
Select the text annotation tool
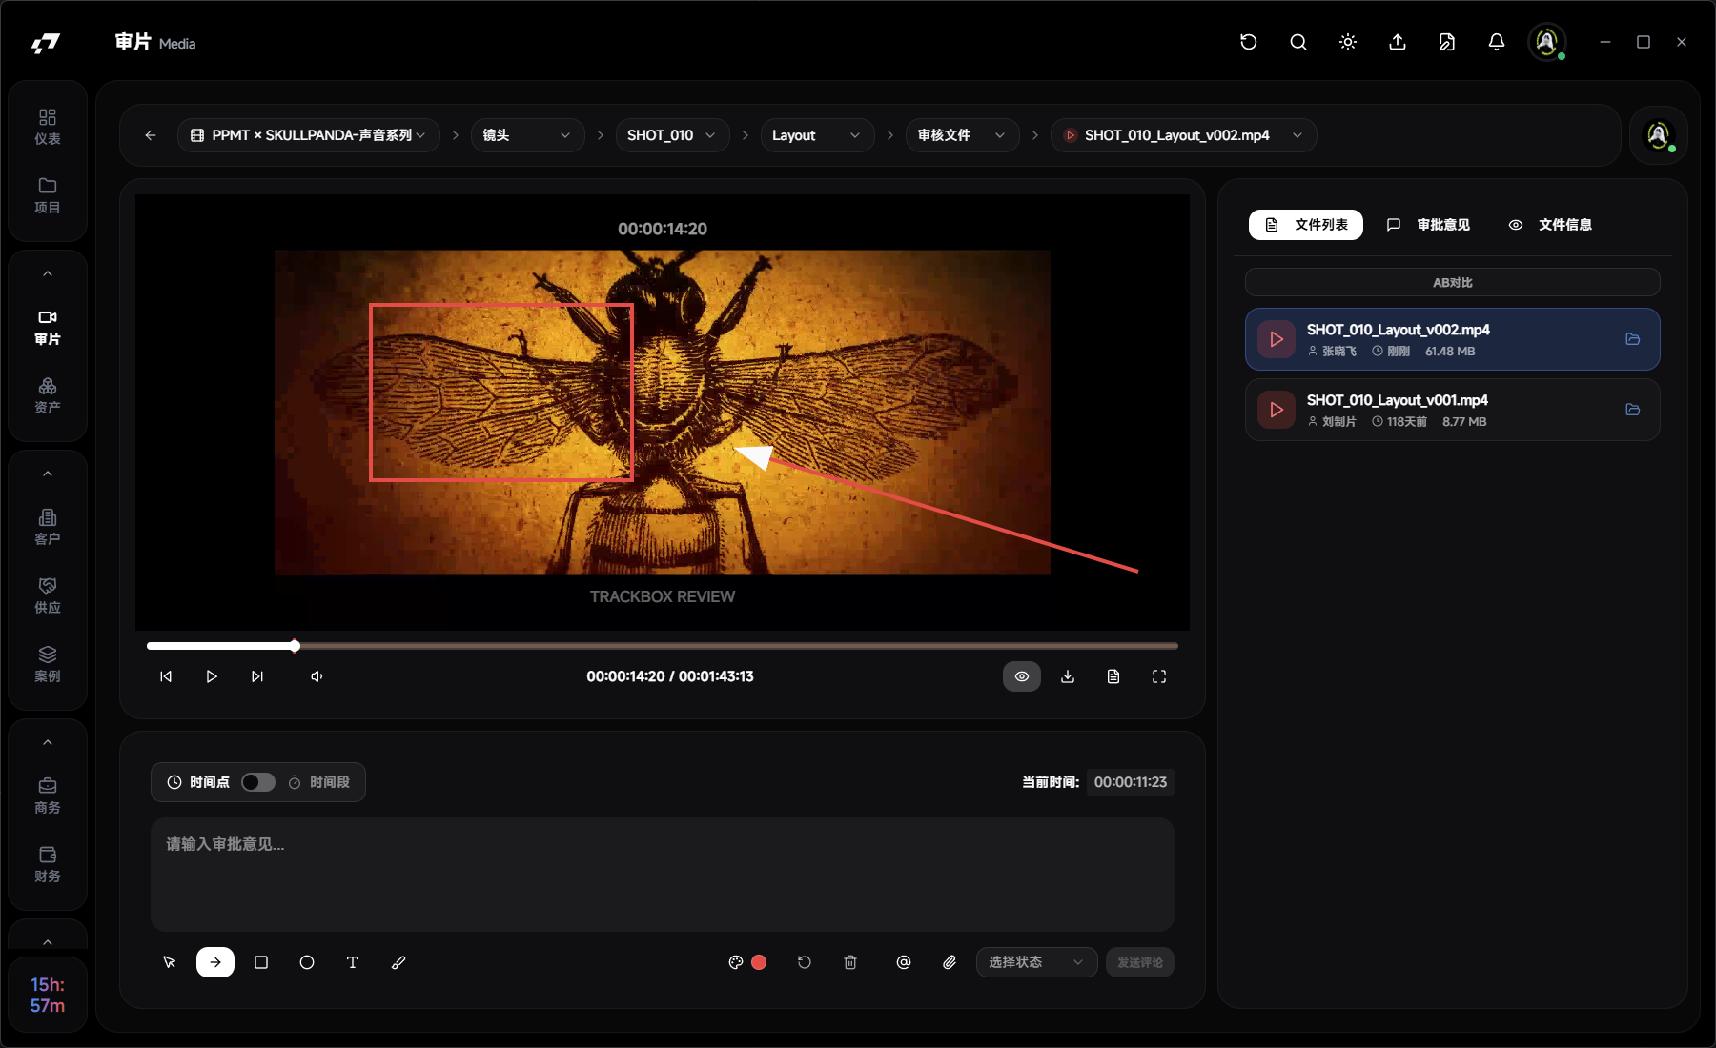353,962
